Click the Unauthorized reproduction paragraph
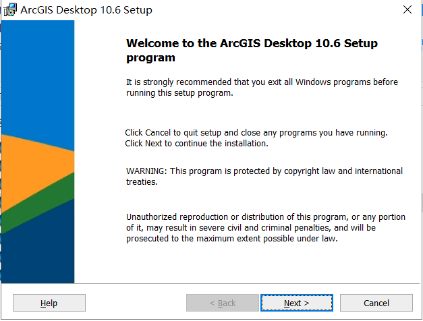 (x=266, y=228)
